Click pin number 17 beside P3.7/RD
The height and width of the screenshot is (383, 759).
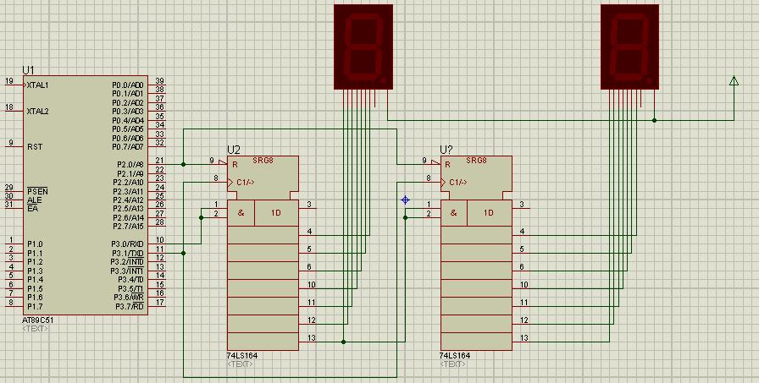(x=160, y=303)
